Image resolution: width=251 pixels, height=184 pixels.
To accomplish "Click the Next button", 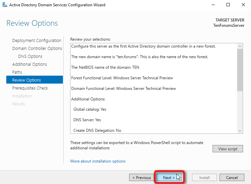I will pos(169,177).
